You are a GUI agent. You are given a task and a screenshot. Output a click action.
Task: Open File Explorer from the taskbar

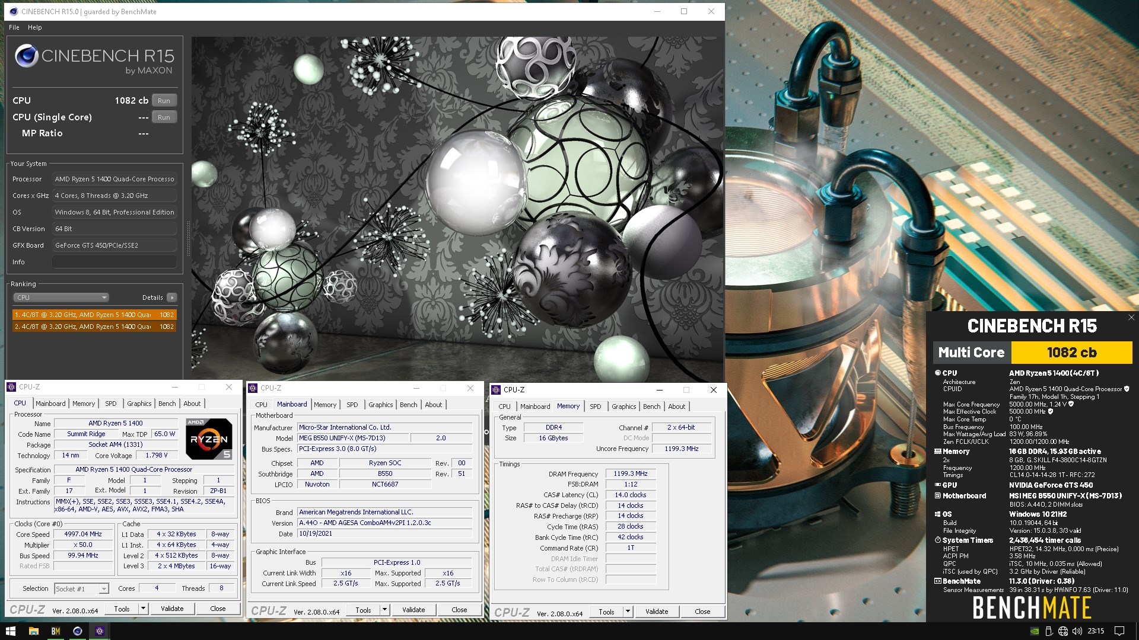coord(34,631)
